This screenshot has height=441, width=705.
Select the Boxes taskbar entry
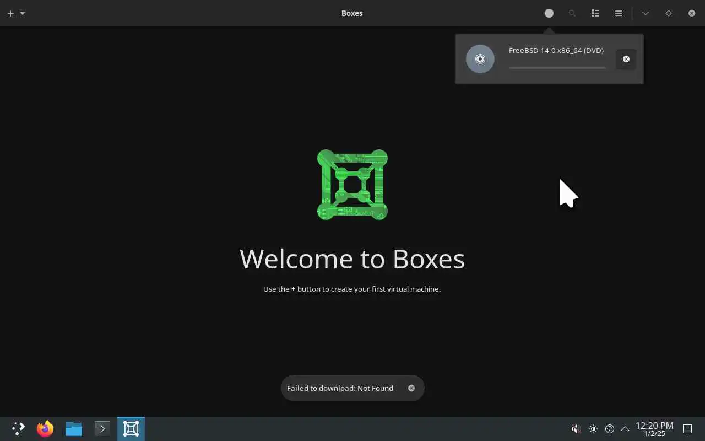click(131, 429)
